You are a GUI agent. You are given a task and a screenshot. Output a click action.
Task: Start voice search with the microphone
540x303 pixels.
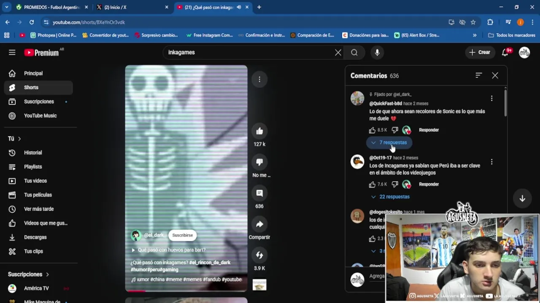377,52
